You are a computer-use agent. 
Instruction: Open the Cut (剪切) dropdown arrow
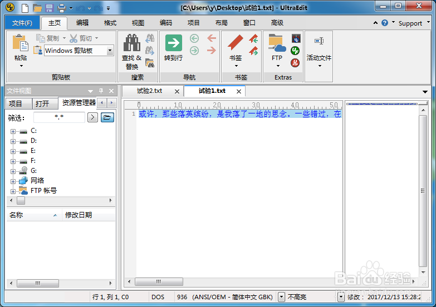[97, 38]
